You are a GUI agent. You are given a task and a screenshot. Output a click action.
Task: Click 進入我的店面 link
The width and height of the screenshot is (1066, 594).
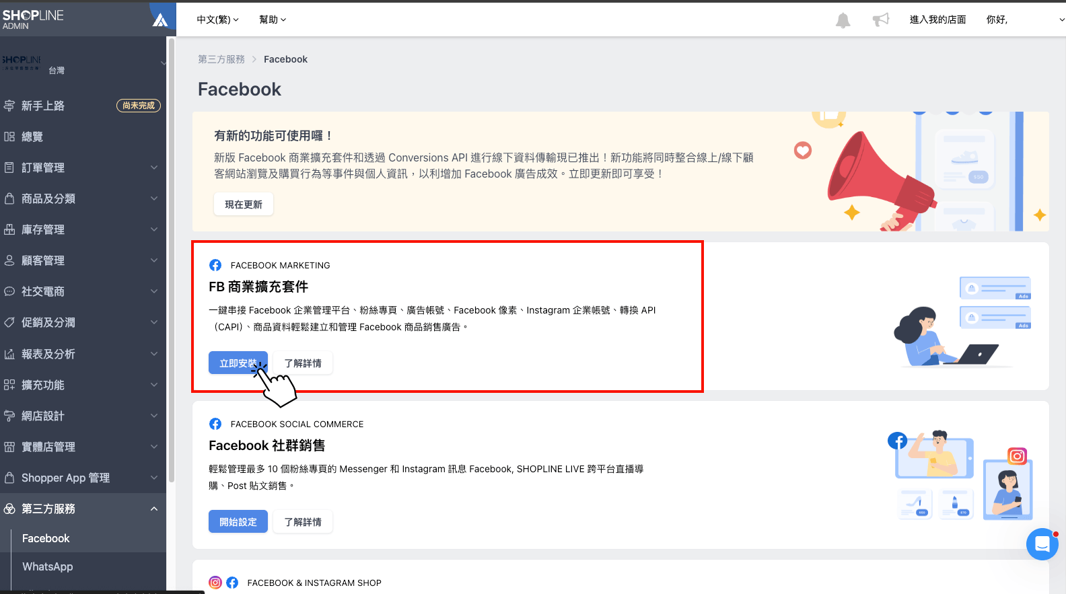(937, 20)
